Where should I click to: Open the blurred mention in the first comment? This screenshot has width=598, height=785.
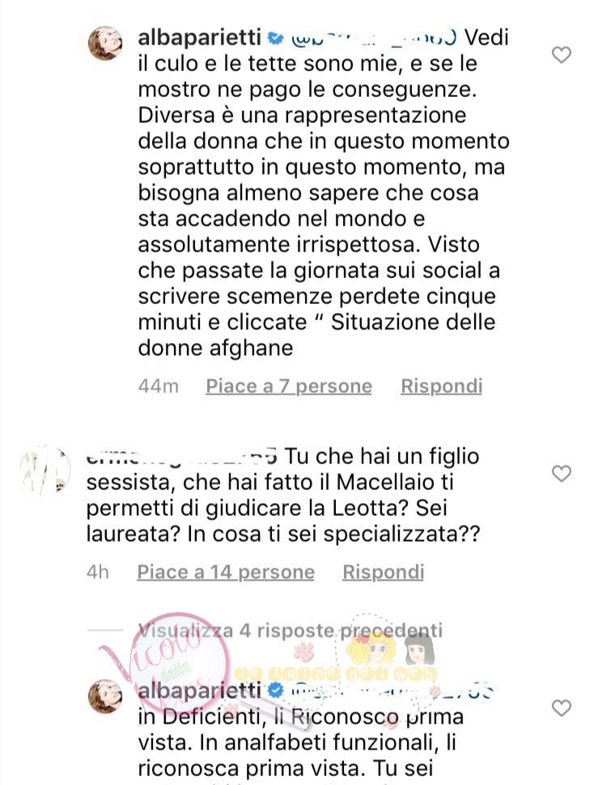pyautogui.click(x=373, y=38)
